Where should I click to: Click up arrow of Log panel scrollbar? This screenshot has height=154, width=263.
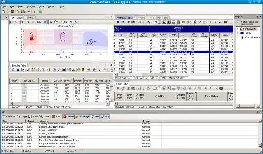pyautogui.click(x=260, y=121)
